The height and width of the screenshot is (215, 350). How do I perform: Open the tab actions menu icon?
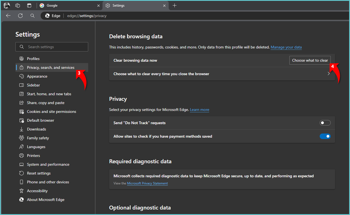(x=29, y=6)
